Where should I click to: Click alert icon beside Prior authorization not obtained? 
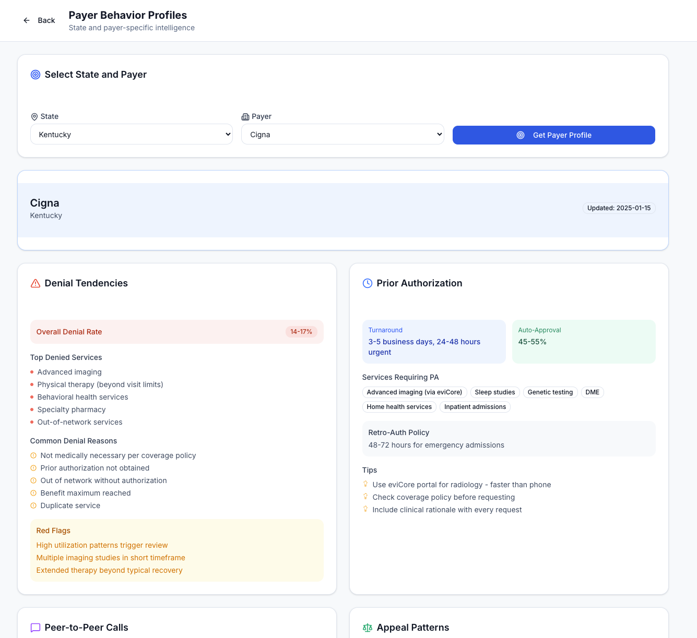coord(33,468)
